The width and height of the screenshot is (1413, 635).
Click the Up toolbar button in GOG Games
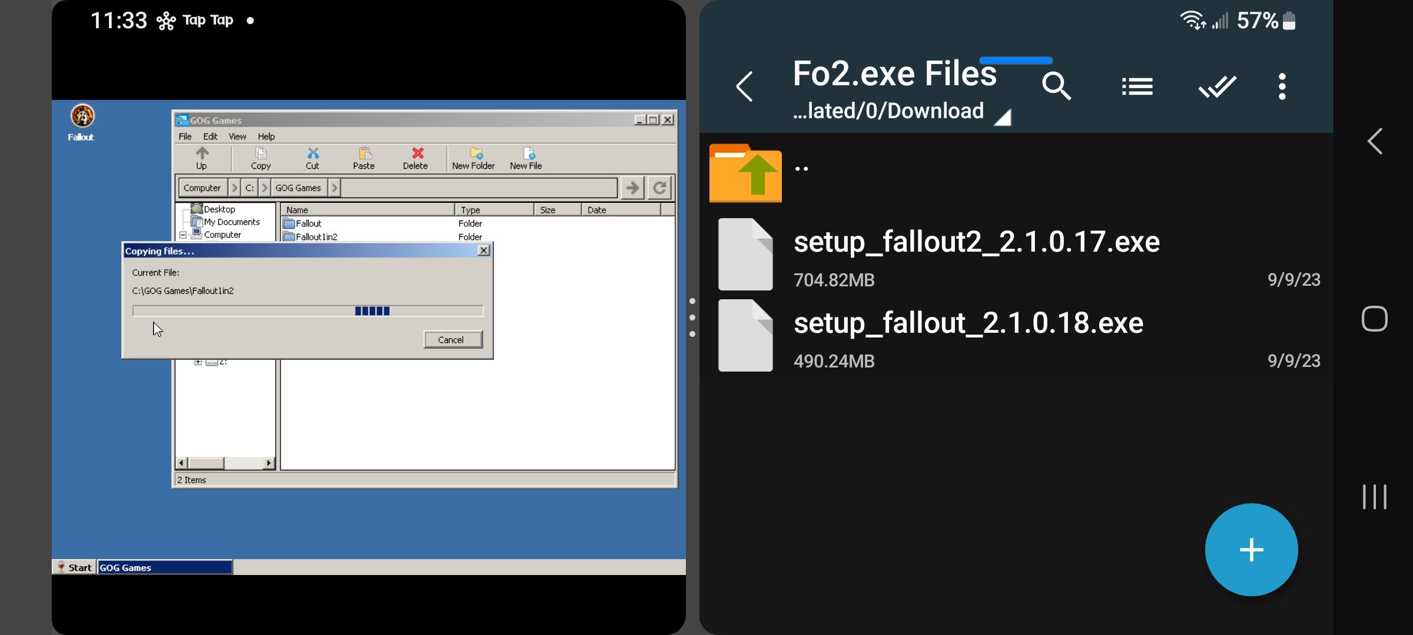(x=202, y=158)
